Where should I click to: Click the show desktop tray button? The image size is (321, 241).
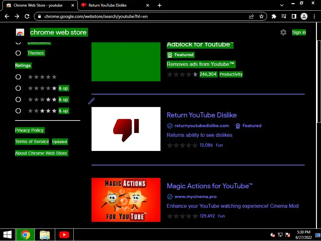click(x=318, y=235)
